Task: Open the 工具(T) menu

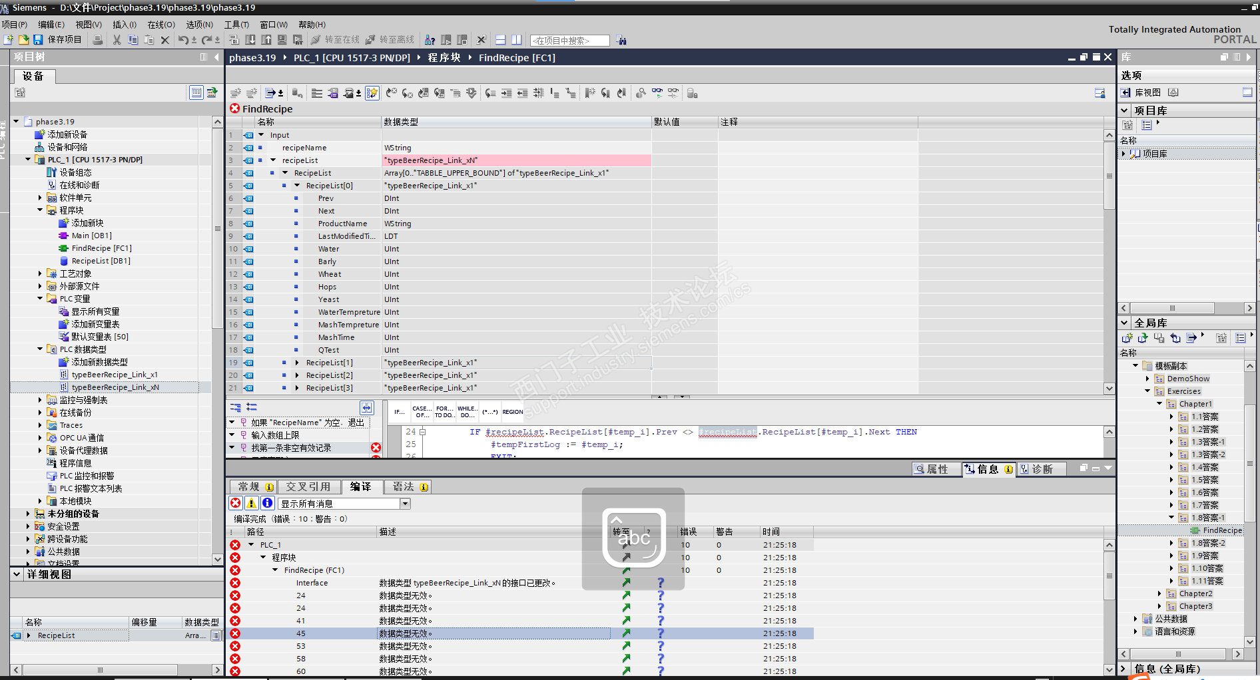Action: [236, 25]
